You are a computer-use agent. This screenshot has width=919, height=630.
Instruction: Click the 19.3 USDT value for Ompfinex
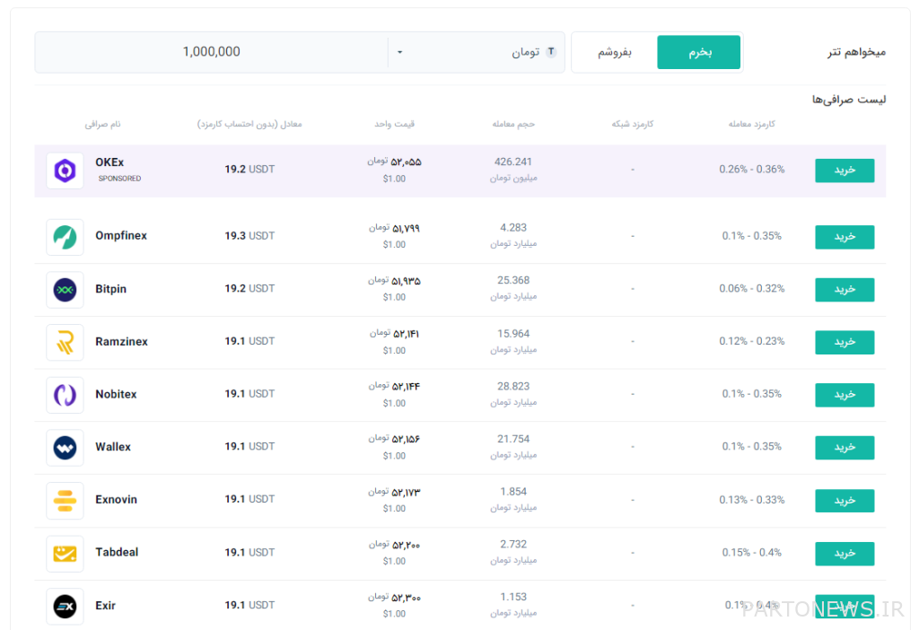249,236
